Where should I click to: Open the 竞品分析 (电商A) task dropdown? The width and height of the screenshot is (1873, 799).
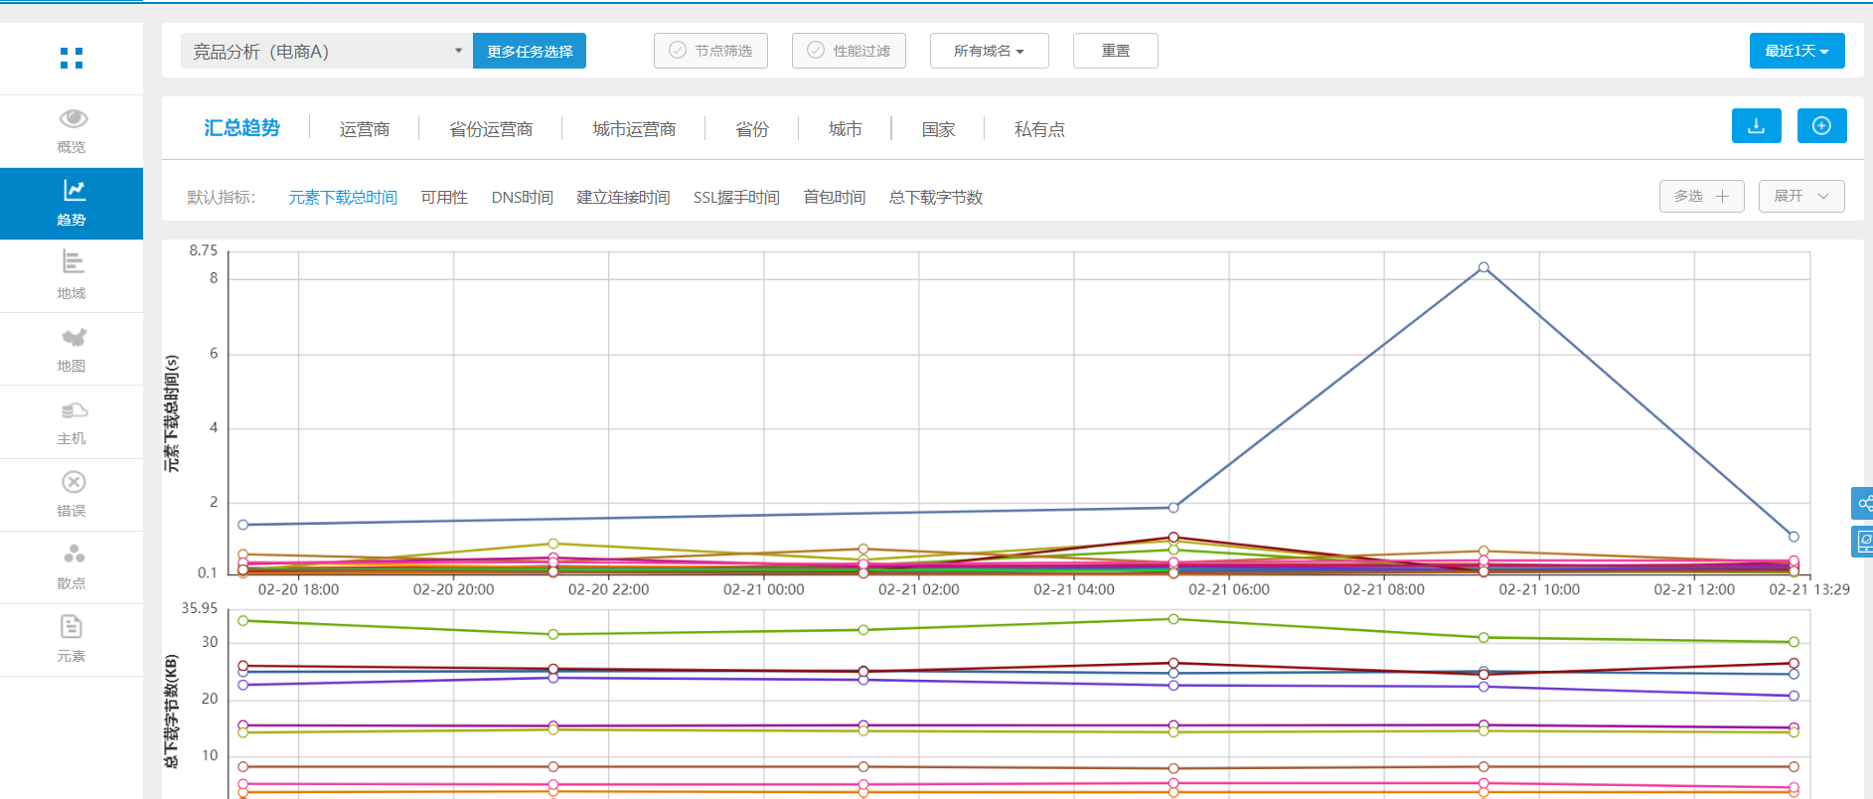[x=326, y=52]
